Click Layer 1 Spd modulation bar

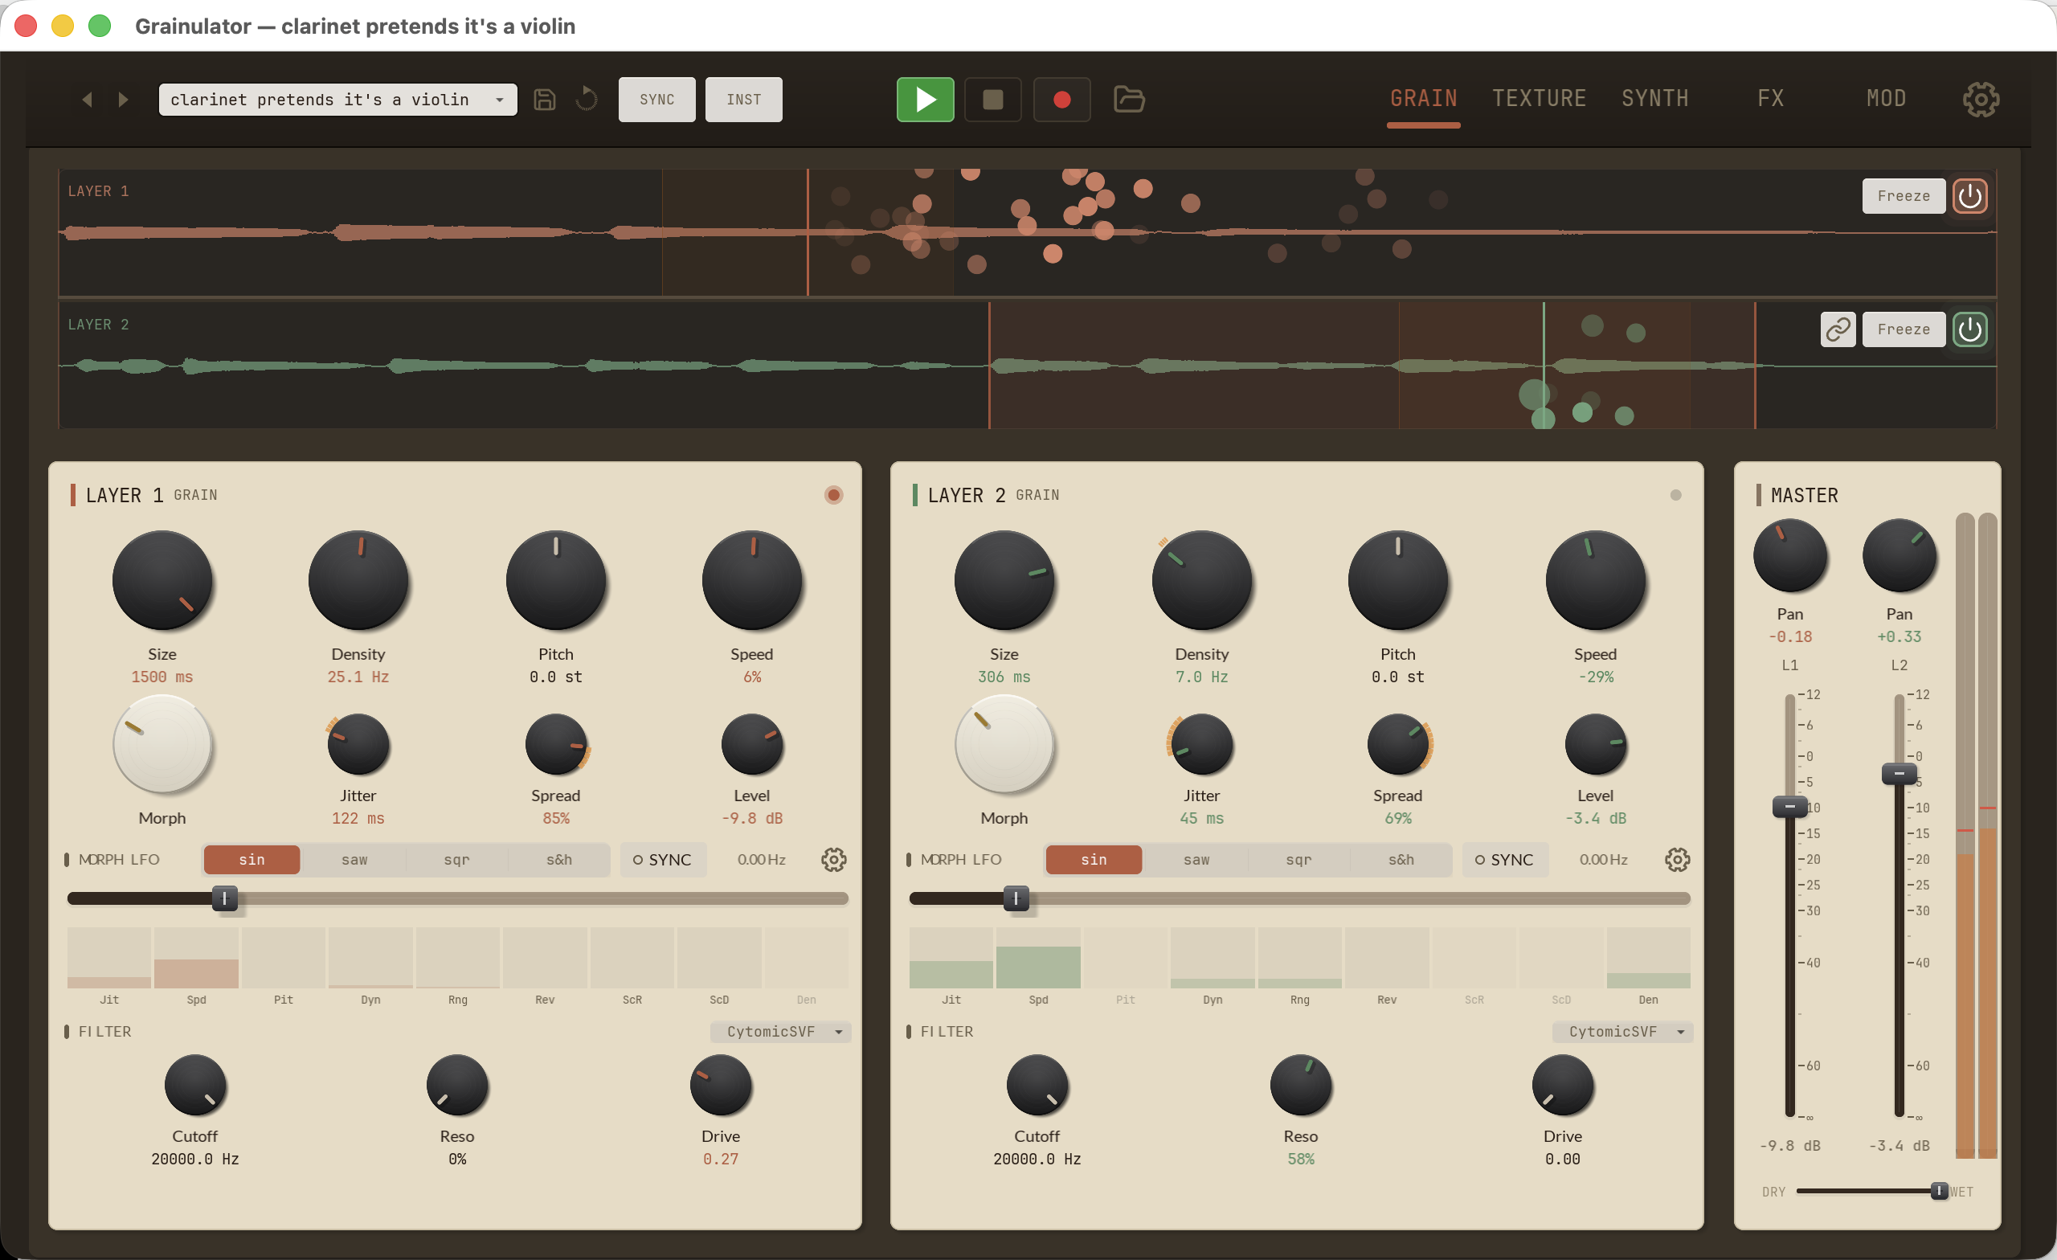point(196,958)
